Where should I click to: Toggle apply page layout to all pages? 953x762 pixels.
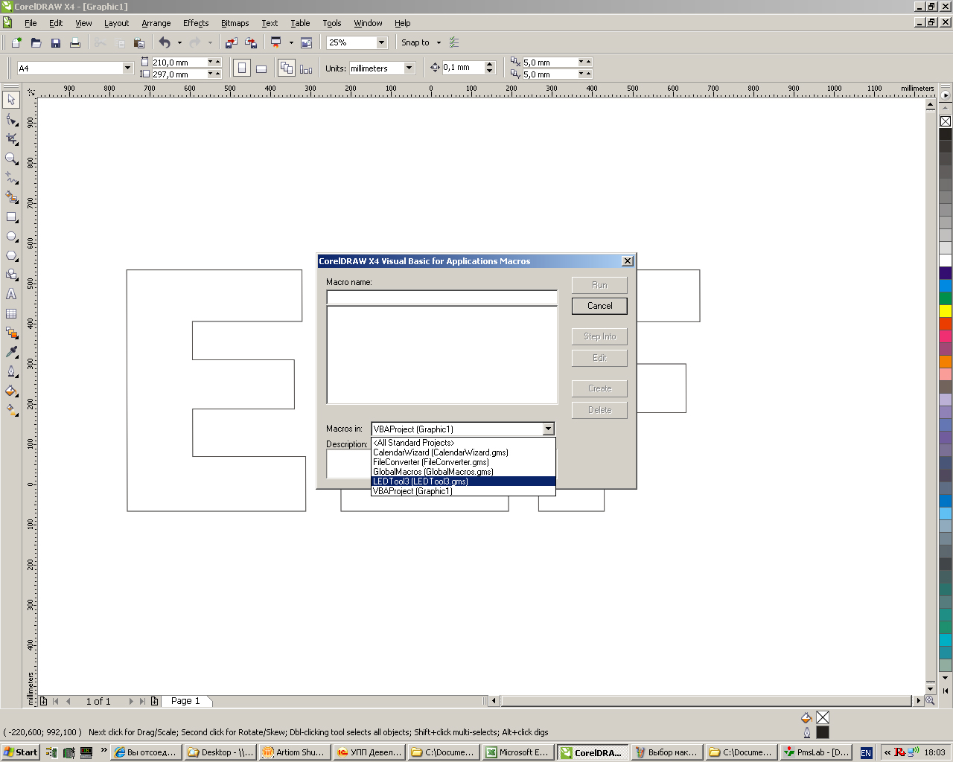(287, 68)
